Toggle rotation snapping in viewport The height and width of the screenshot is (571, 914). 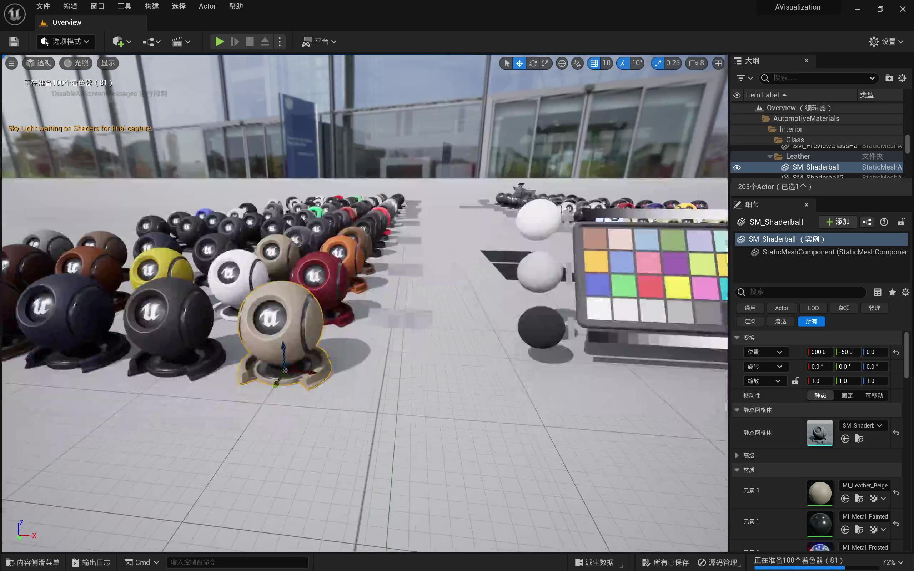tap(623, 63)
